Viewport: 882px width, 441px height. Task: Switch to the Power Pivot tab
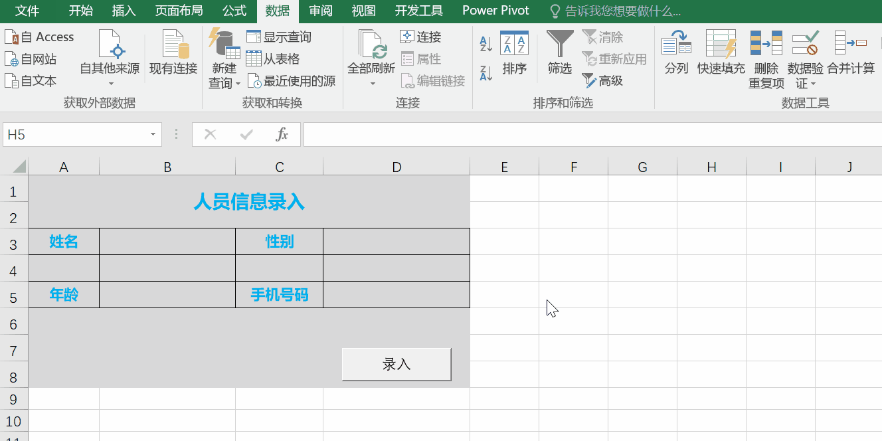pos(496,11)
